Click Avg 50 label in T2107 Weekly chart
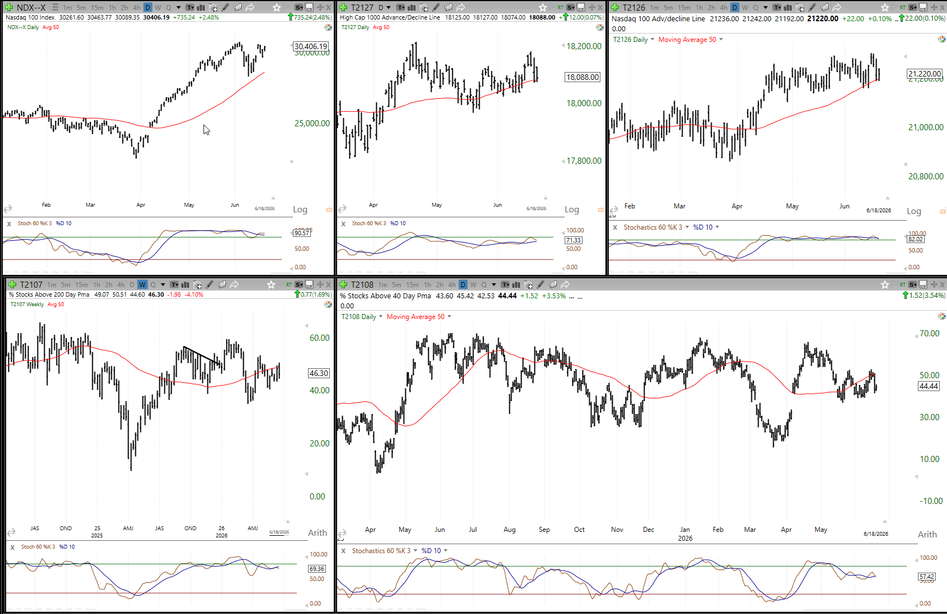Viewport: 947px width, 614px height. click(x=56, y=304)
